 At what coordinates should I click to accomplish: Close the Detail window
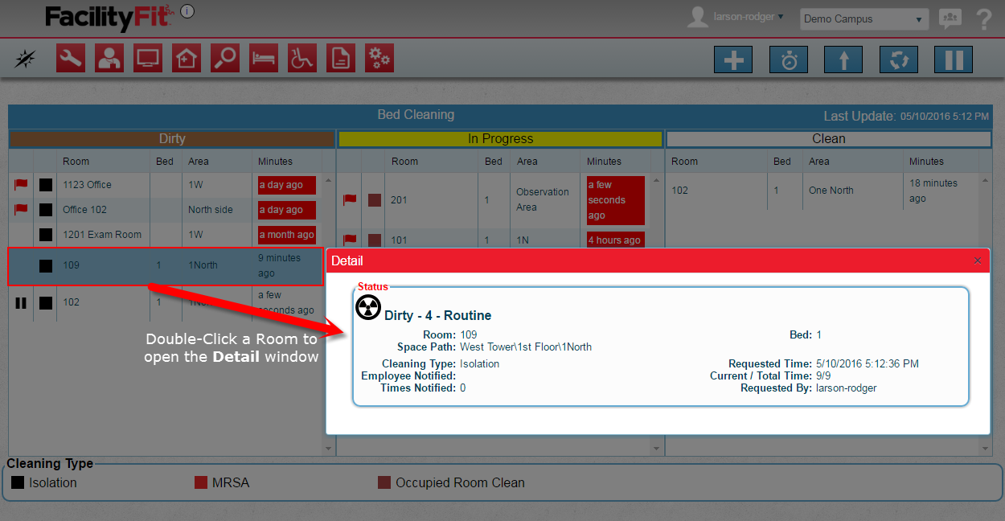coord(977,260)
